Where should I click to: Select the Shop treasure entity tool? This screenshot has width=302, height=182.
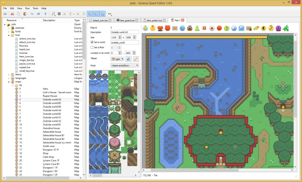250,28
